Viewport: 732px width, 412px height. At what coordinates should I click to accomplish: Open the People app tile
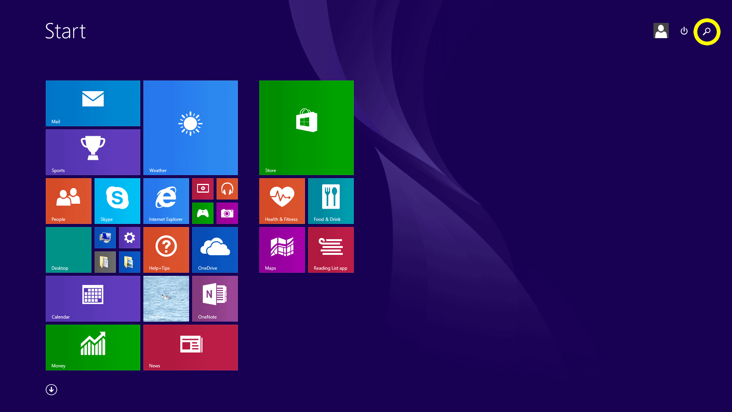tap(69, 201)
